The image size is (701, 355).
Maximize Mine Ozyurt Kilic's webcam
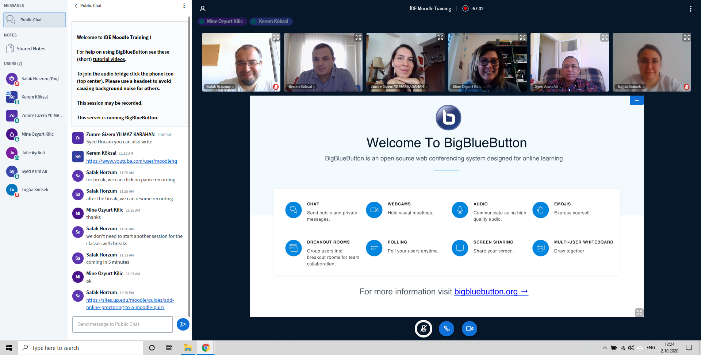(x=522, y=37)
